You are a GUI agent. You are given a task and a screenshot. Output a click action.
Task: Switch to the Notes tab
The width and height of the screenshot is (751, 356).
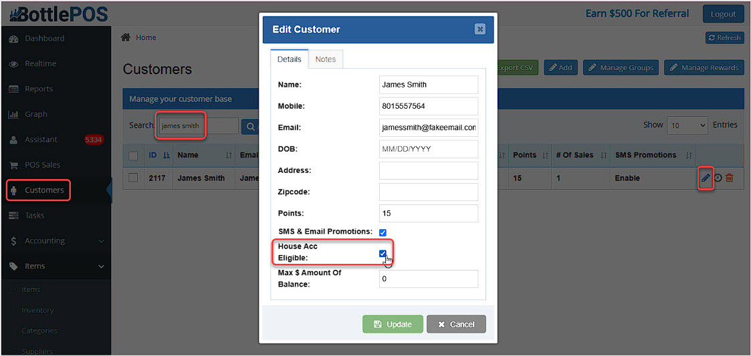pos(326,59)
